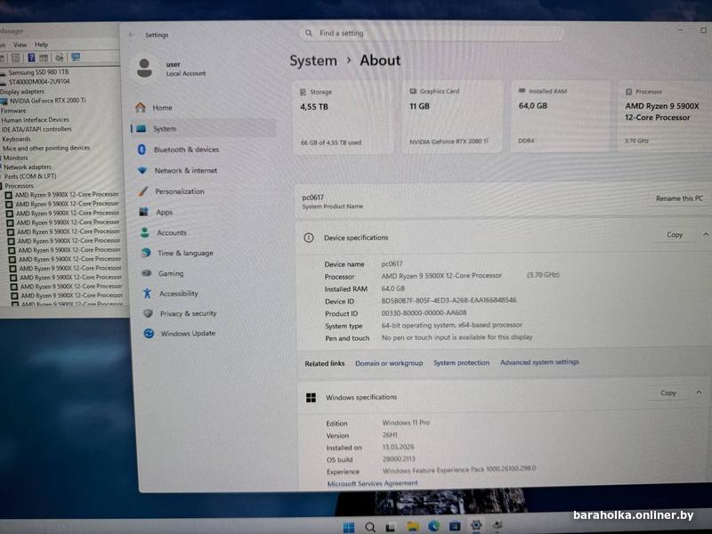The image size is (712, 534).
Task: Open Advanced system settings link
Action: pos(539,362)
